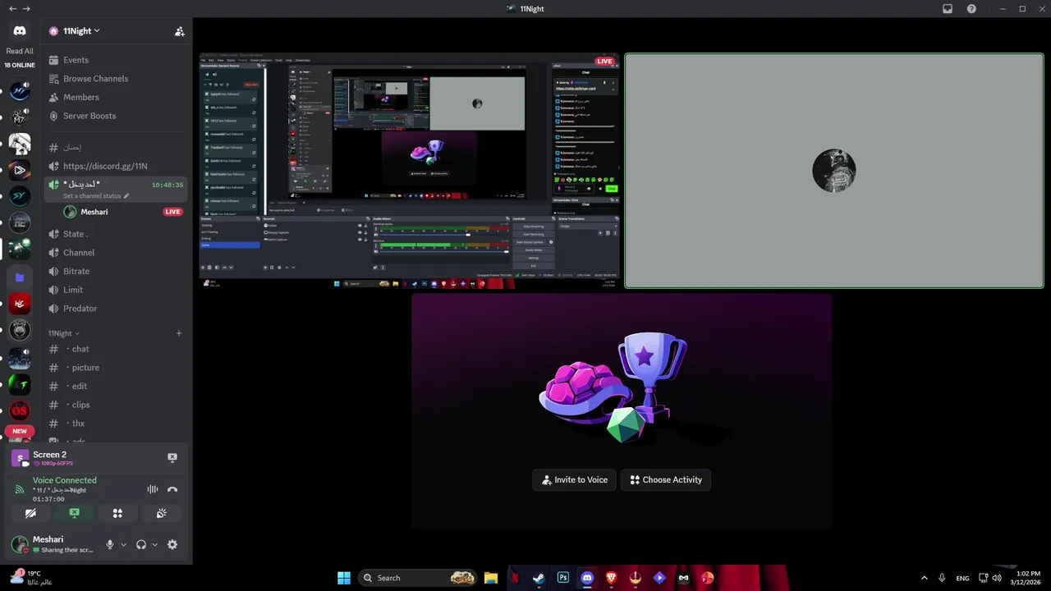The image size is (1051, 591).
Task: Open Photoshop from the taskbar
Action: click(563, 578)
